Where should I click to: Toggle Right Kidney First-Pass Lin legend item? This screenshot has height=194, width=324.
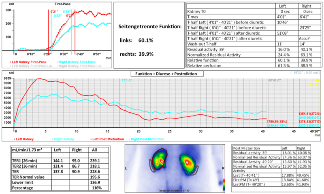80,65
